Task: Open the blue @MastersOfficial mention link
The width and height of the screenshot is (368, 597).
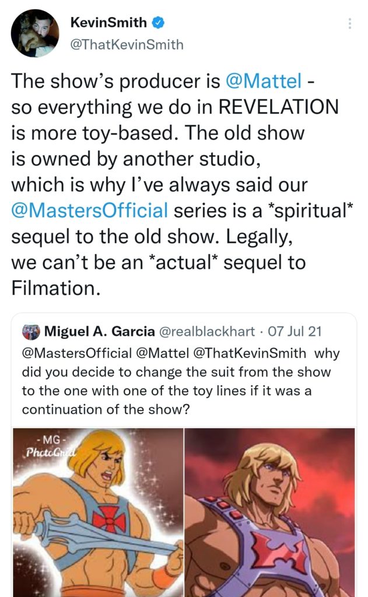Action: click(90, 210)
